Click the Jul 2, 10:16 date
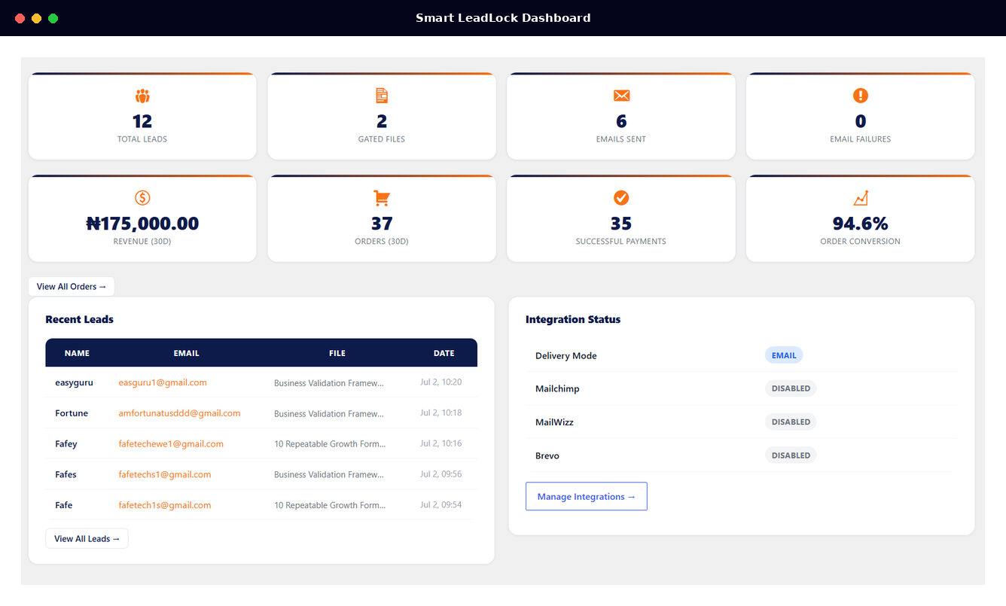Screen dimensions: 1006x606 [x=441, y=444]
